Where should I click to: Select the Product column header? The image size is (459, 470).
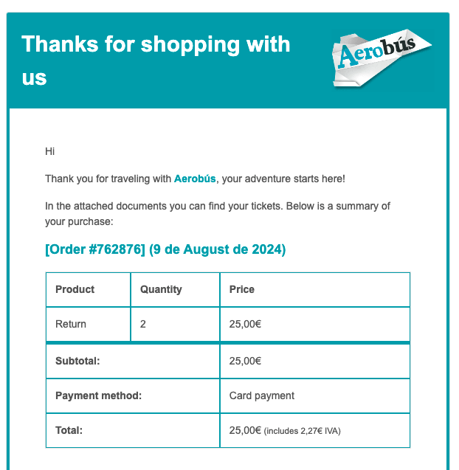point(88,289)
